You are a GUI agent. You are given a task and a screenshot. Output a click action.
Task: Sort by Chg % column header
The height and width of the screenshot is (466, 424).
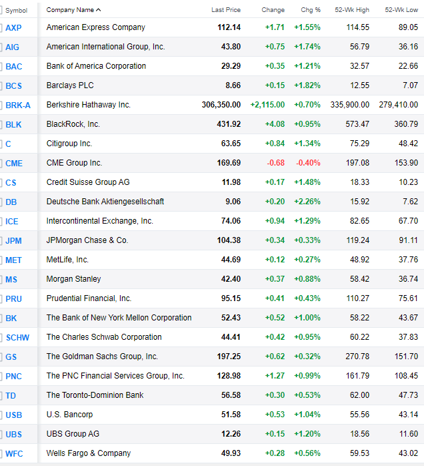pos(311,10)
